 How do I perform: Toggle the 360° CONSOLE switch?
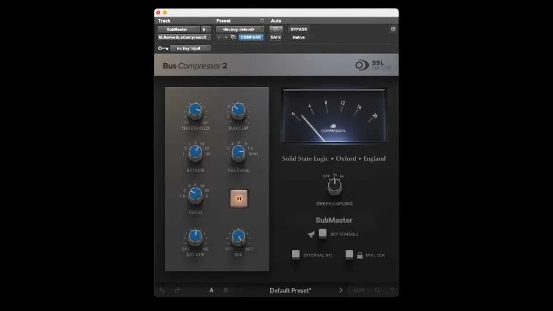point(323,233)
